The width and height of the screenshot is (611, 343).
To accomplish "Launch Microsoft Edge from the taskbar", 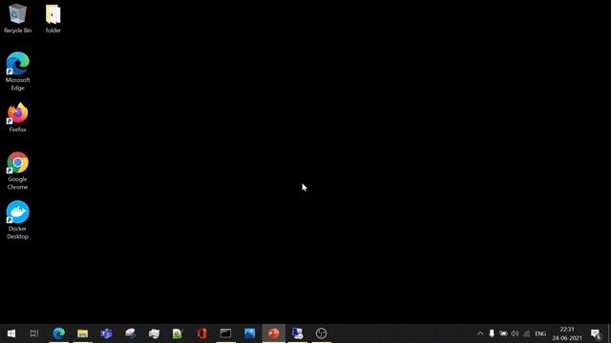I will coord(59,333).
